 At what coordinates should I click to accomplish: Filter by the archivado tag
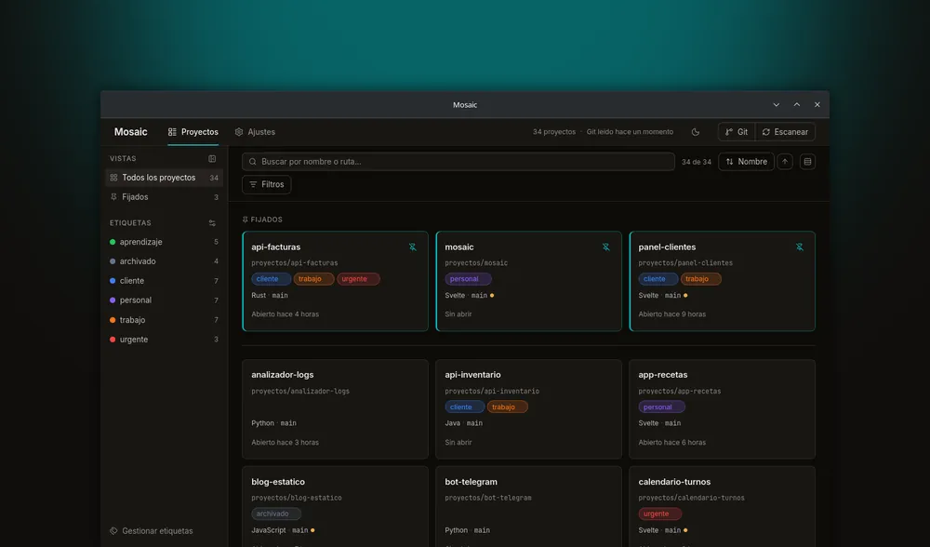(x=165, y=261)
